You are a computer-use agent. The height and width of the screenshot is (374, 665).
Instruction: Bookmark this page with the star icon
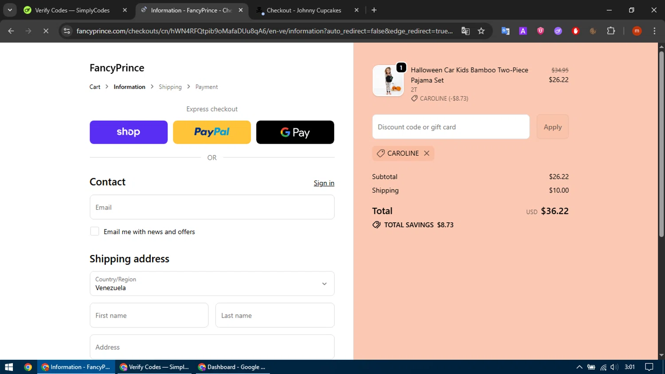click(481, 31)
